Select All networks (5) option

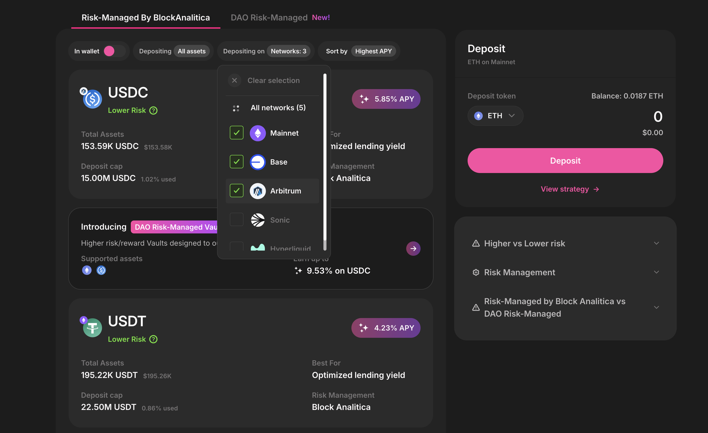(278, 108)
